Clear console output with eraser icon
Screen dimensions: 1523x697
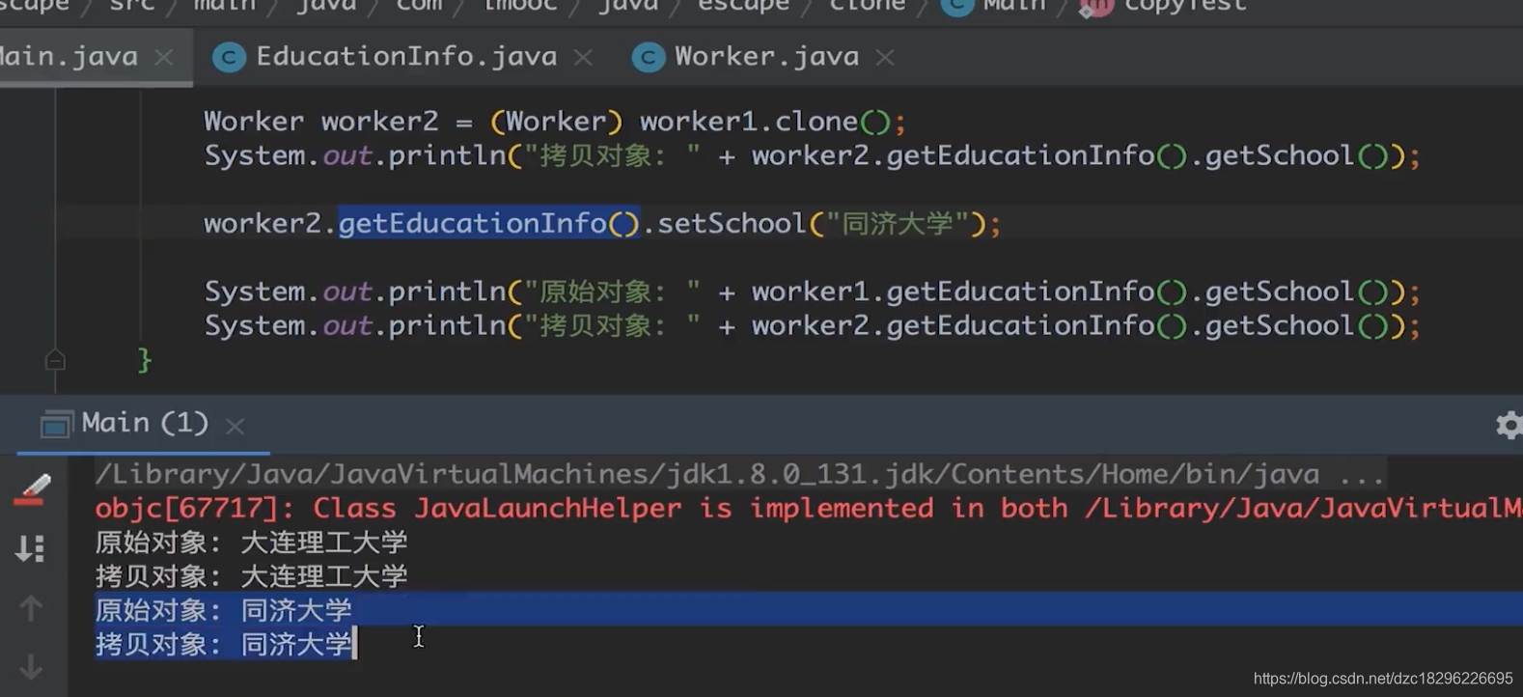point(32,489)
